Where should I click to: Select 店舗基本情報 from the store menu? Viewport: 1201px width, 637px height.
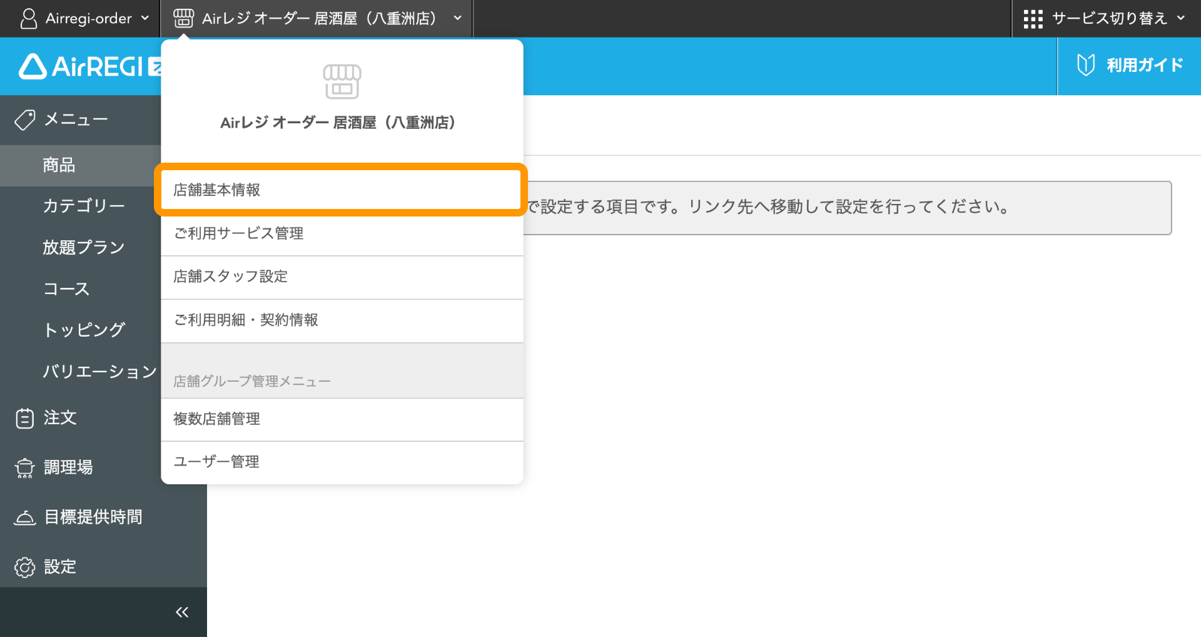point(341,190)
